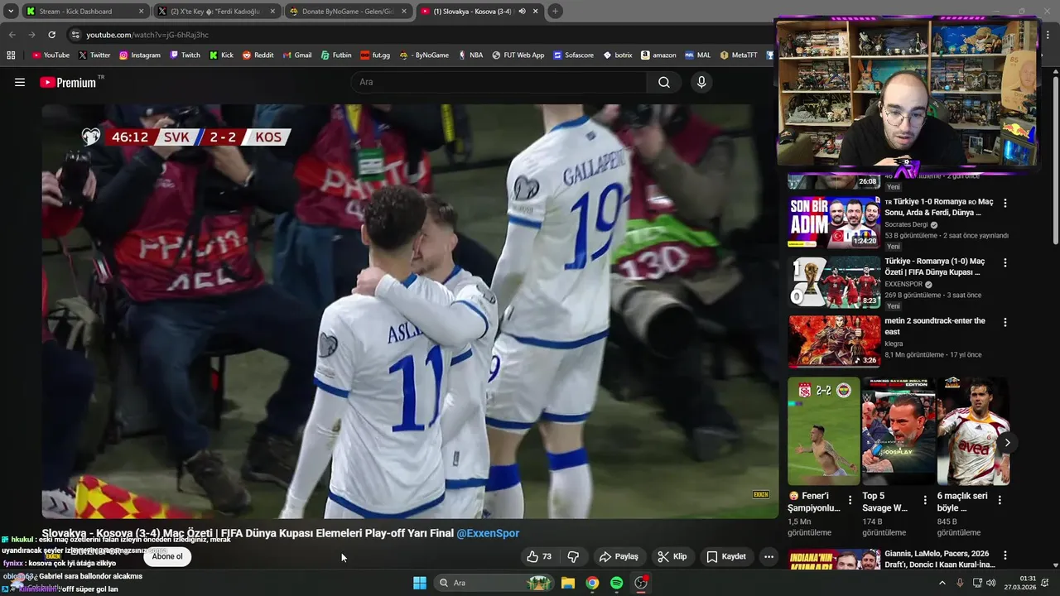Open the Sofascore bookmark
The height and width of the screenshot is (596, 1060).
572,55
